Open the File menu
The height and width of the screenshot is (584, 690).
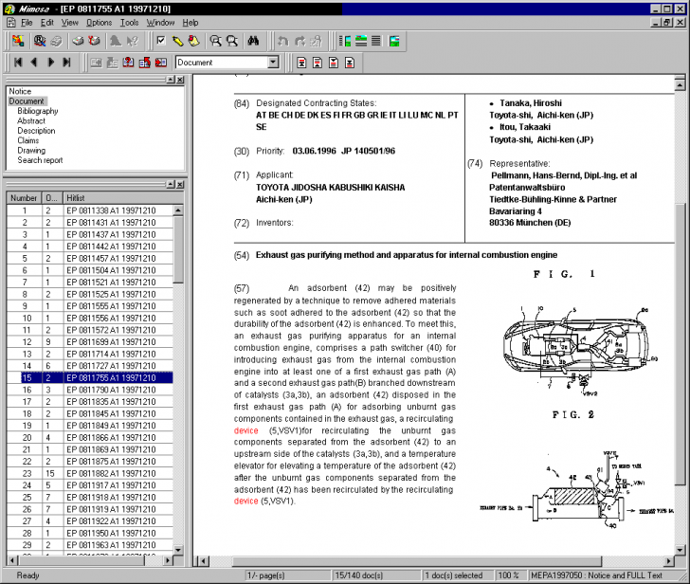(27, 23)
